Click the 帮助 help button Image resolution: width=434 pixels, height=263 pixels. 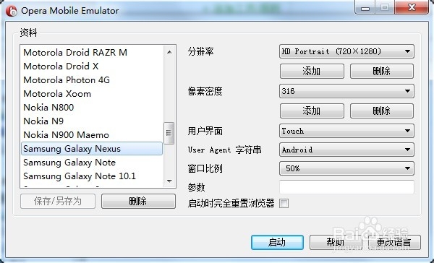pos(336,243)
